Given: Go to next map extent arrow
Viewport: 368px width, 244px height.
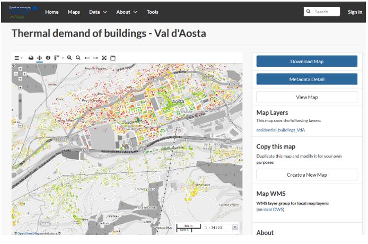Looking at the screenshot, I should (x=95, y=57).
